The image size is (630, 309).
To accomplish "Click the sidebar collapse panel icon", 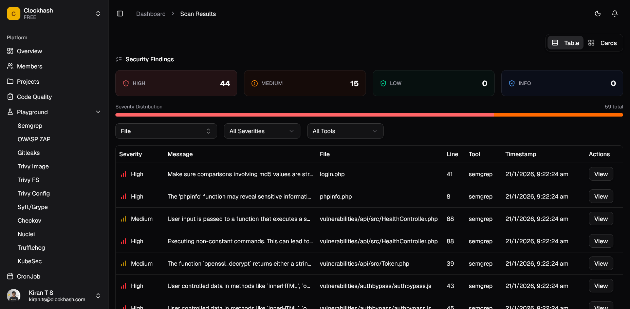I will point(119,14).
